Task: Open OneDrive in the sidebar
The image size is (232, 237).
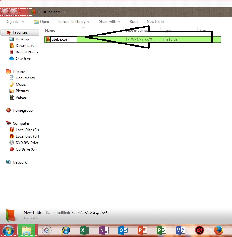Action: [23, 59]
